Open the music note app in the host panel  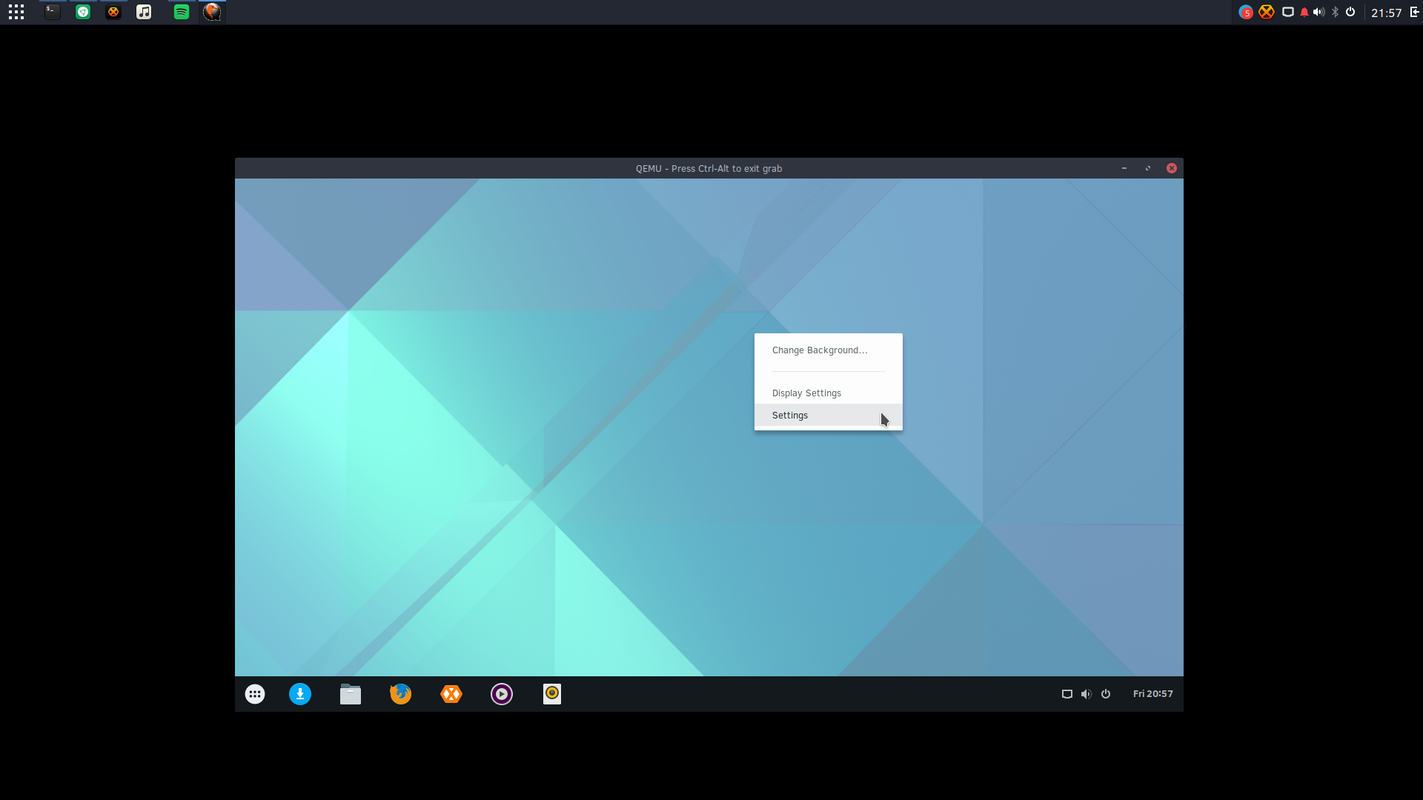click(144, 12)
